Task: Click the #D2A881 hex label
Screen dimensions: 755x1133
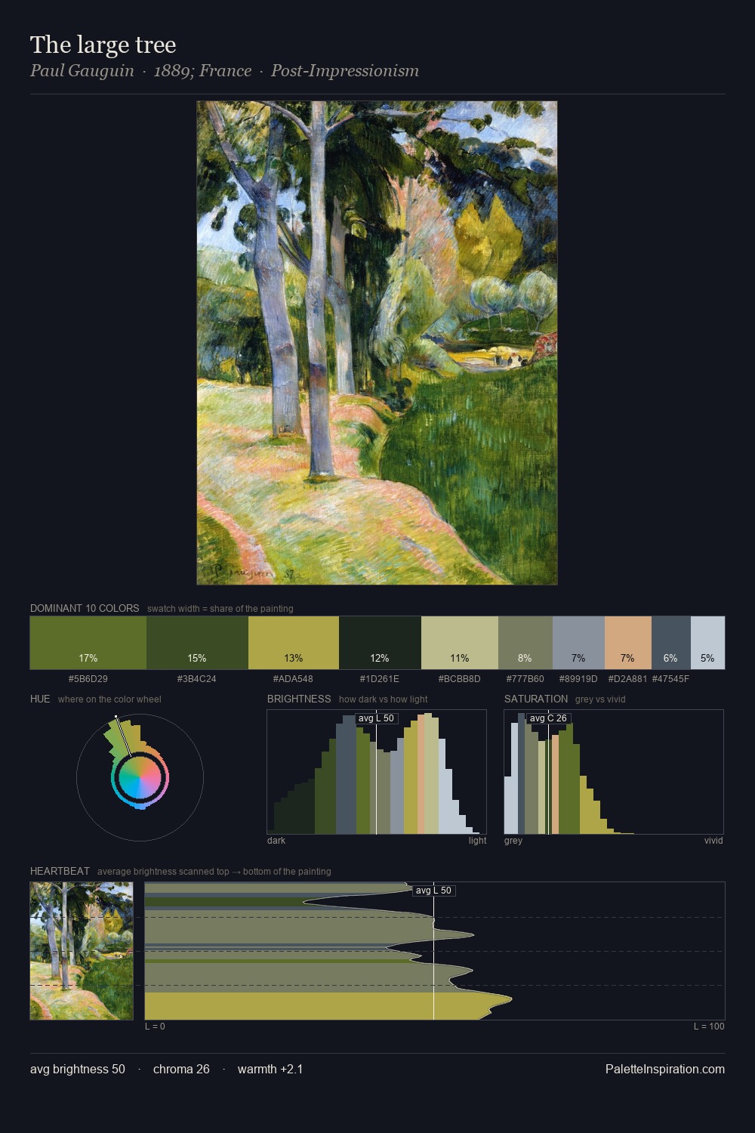Action: 628,679
